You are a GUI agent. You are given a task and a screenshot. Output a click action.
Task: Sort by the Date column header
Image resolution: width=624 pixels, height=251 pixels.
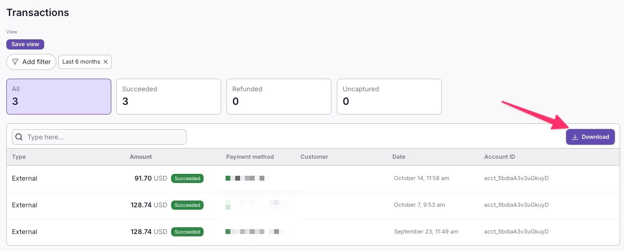tap(399, 157)
